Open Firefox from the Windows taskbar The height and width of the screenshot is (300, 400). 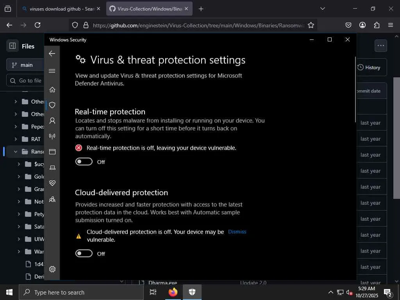click(x=173, y=292)
